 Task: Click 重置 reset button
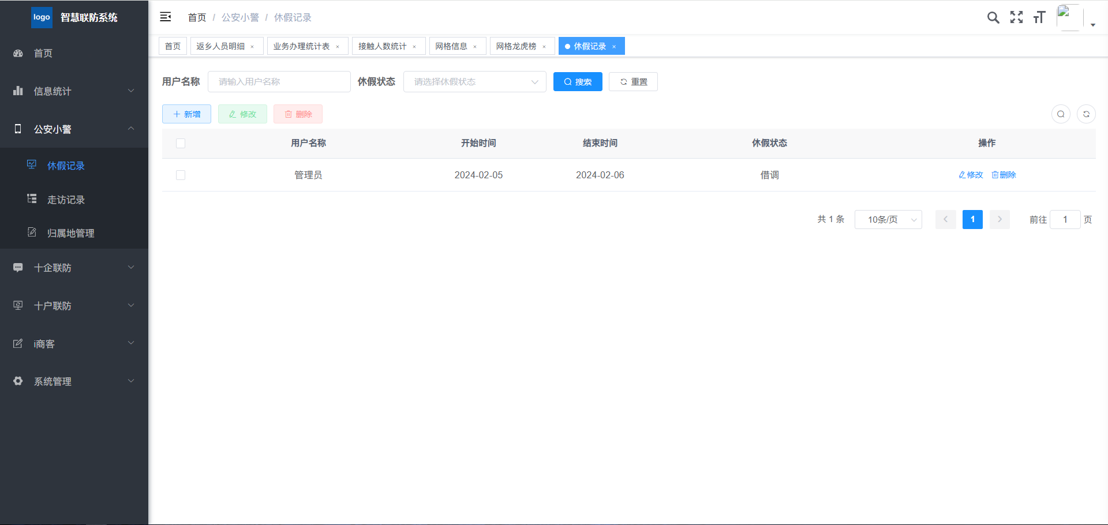tap(633, 82)
